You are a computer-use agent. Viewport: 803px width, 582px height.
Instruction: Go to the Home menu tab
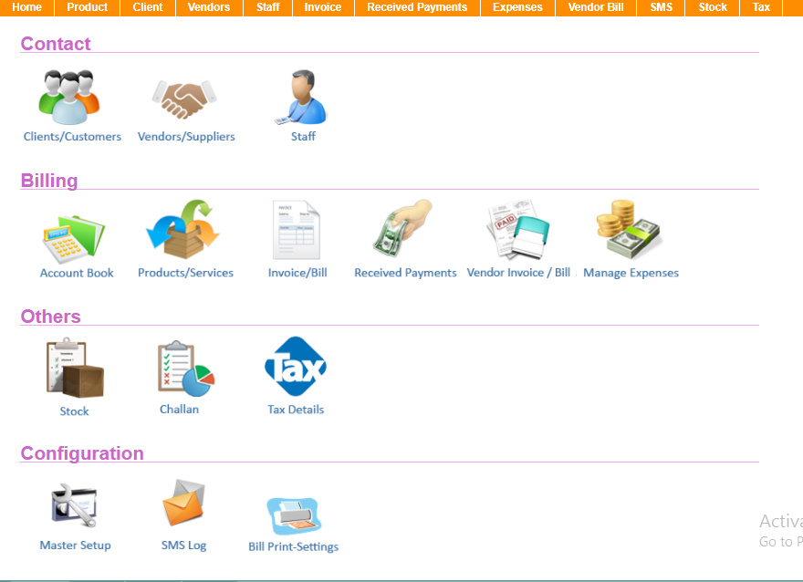click(27, 7)
